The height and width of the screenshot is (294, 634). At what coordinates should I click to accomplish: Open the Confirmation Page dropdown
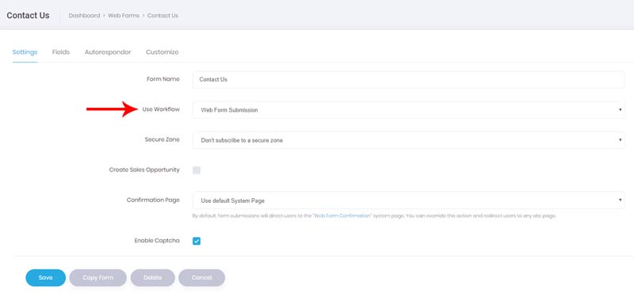point(408,200)
